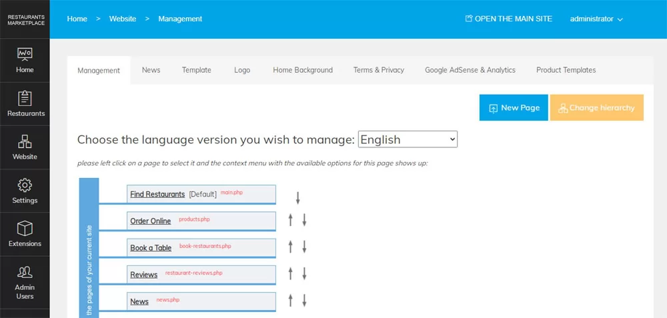Move Find Restaurants page down
This screenshot has width=667, height=318.
click(x=297, y=198)
